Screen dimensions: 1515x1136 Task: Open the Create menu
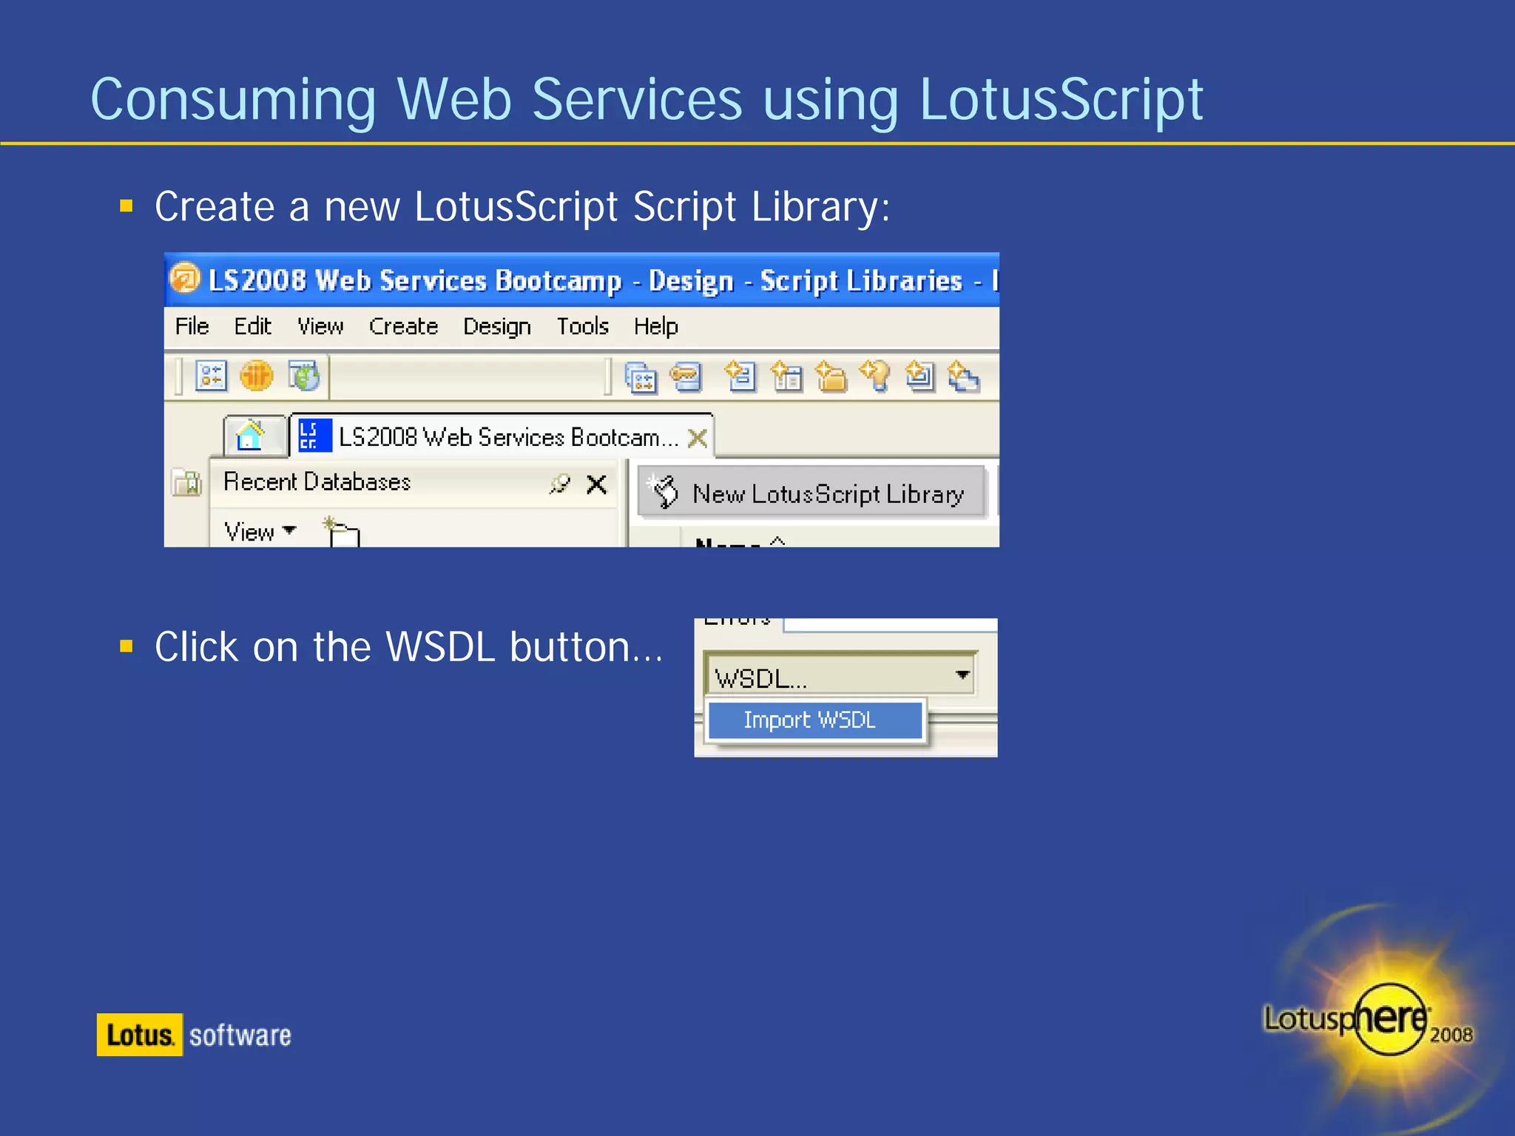[403, 326]
